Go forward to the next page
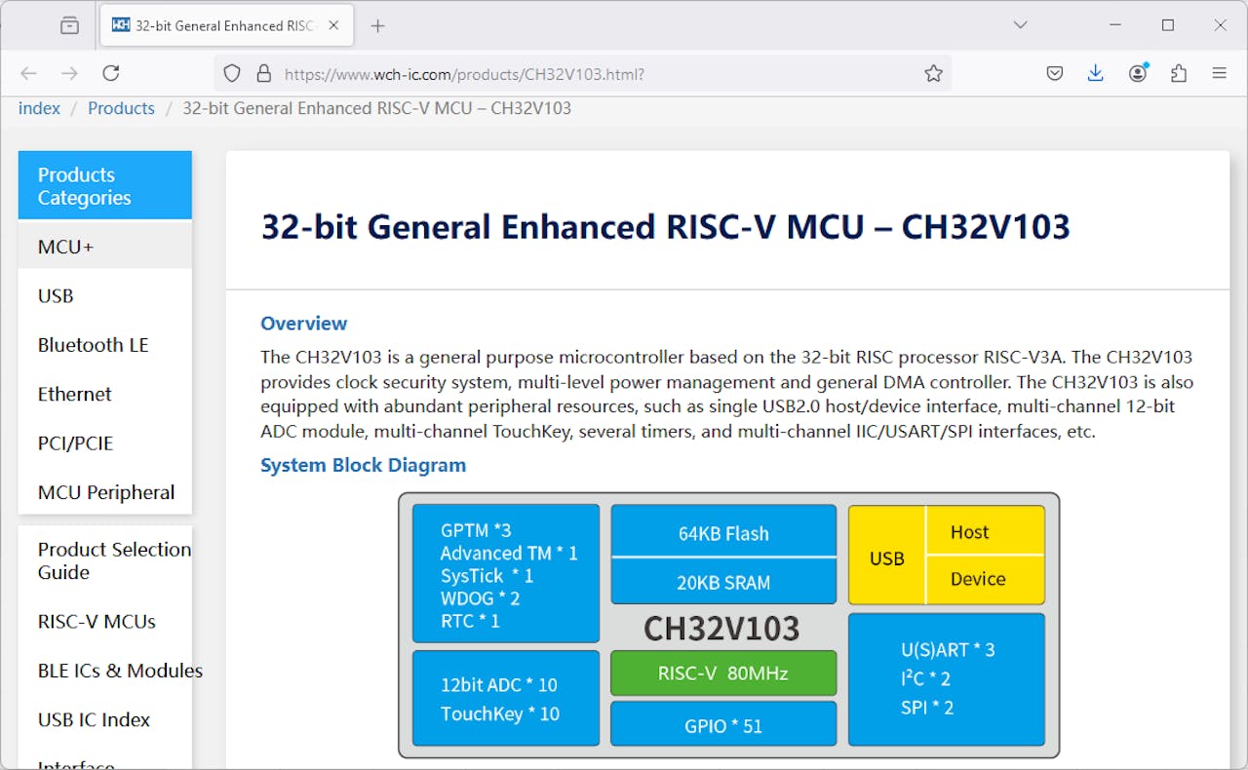 (x=69, y=73)
